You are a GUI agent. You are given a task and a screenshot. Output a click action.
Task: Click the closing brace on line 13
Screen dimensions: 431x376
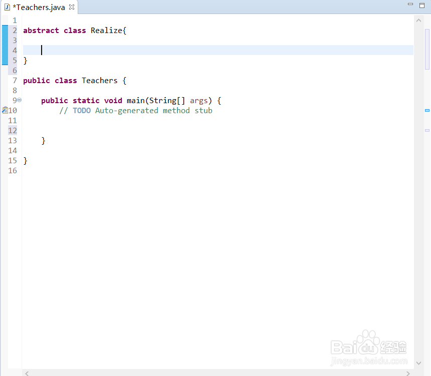pos(44,141)
